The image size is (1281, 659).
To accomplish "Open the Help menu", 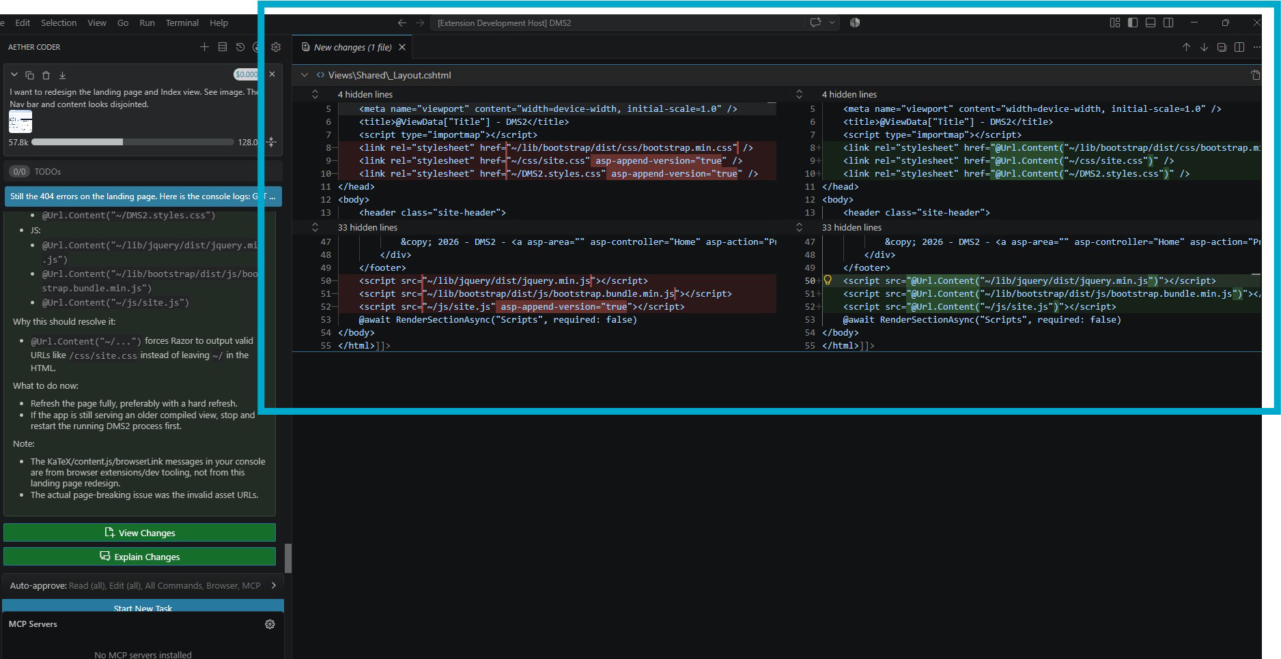I will tap(219, 23).
